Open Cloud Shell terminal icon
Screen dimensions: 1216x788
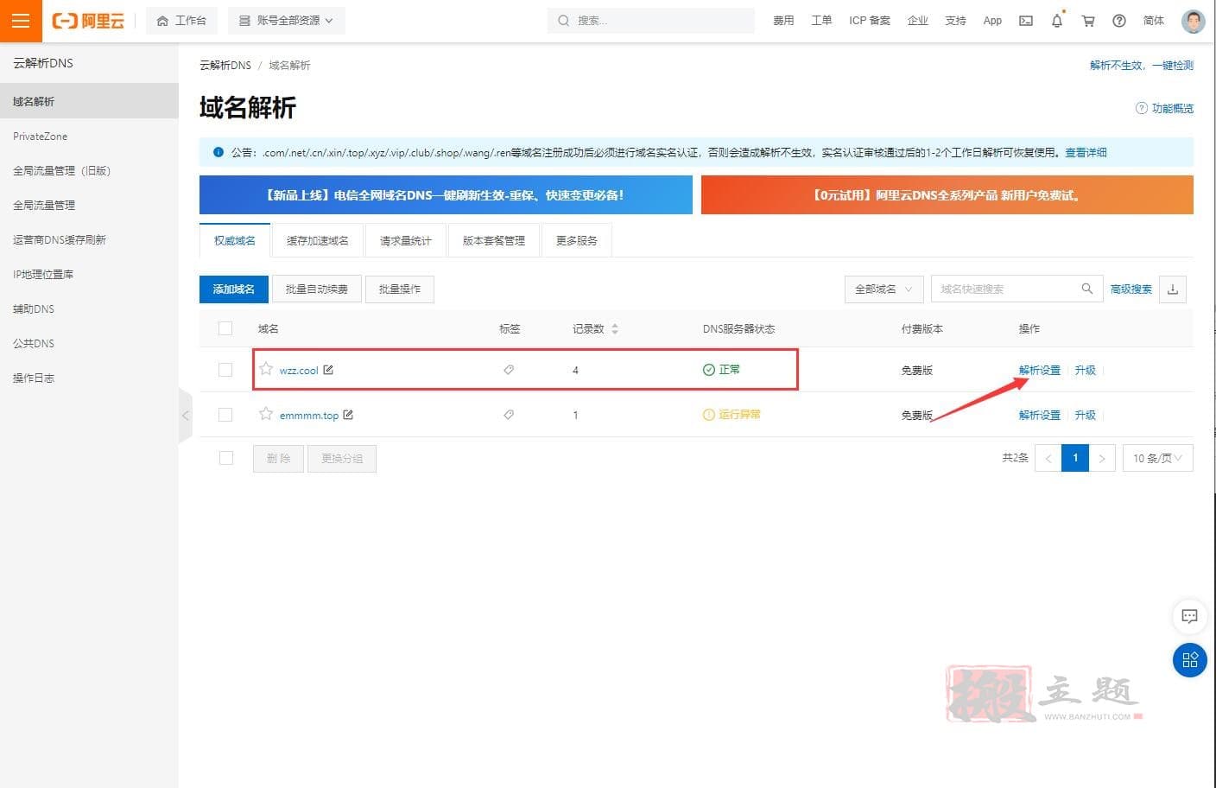pyautogui.click(x=1026, y=21)
